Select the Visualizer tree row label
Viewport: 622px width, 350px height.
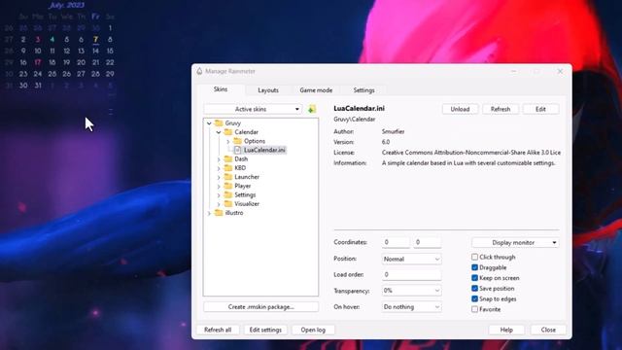pyautogui.click(x=247, y=204)
